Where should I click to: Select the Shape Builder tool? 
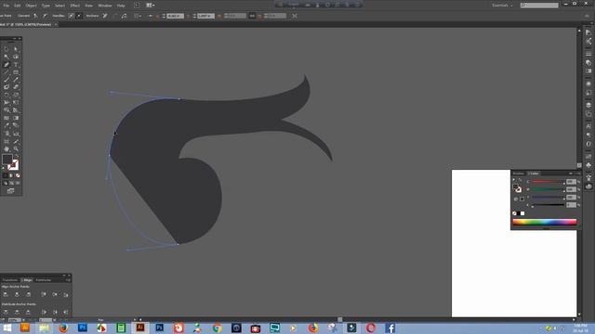click(x=7, y=109)
